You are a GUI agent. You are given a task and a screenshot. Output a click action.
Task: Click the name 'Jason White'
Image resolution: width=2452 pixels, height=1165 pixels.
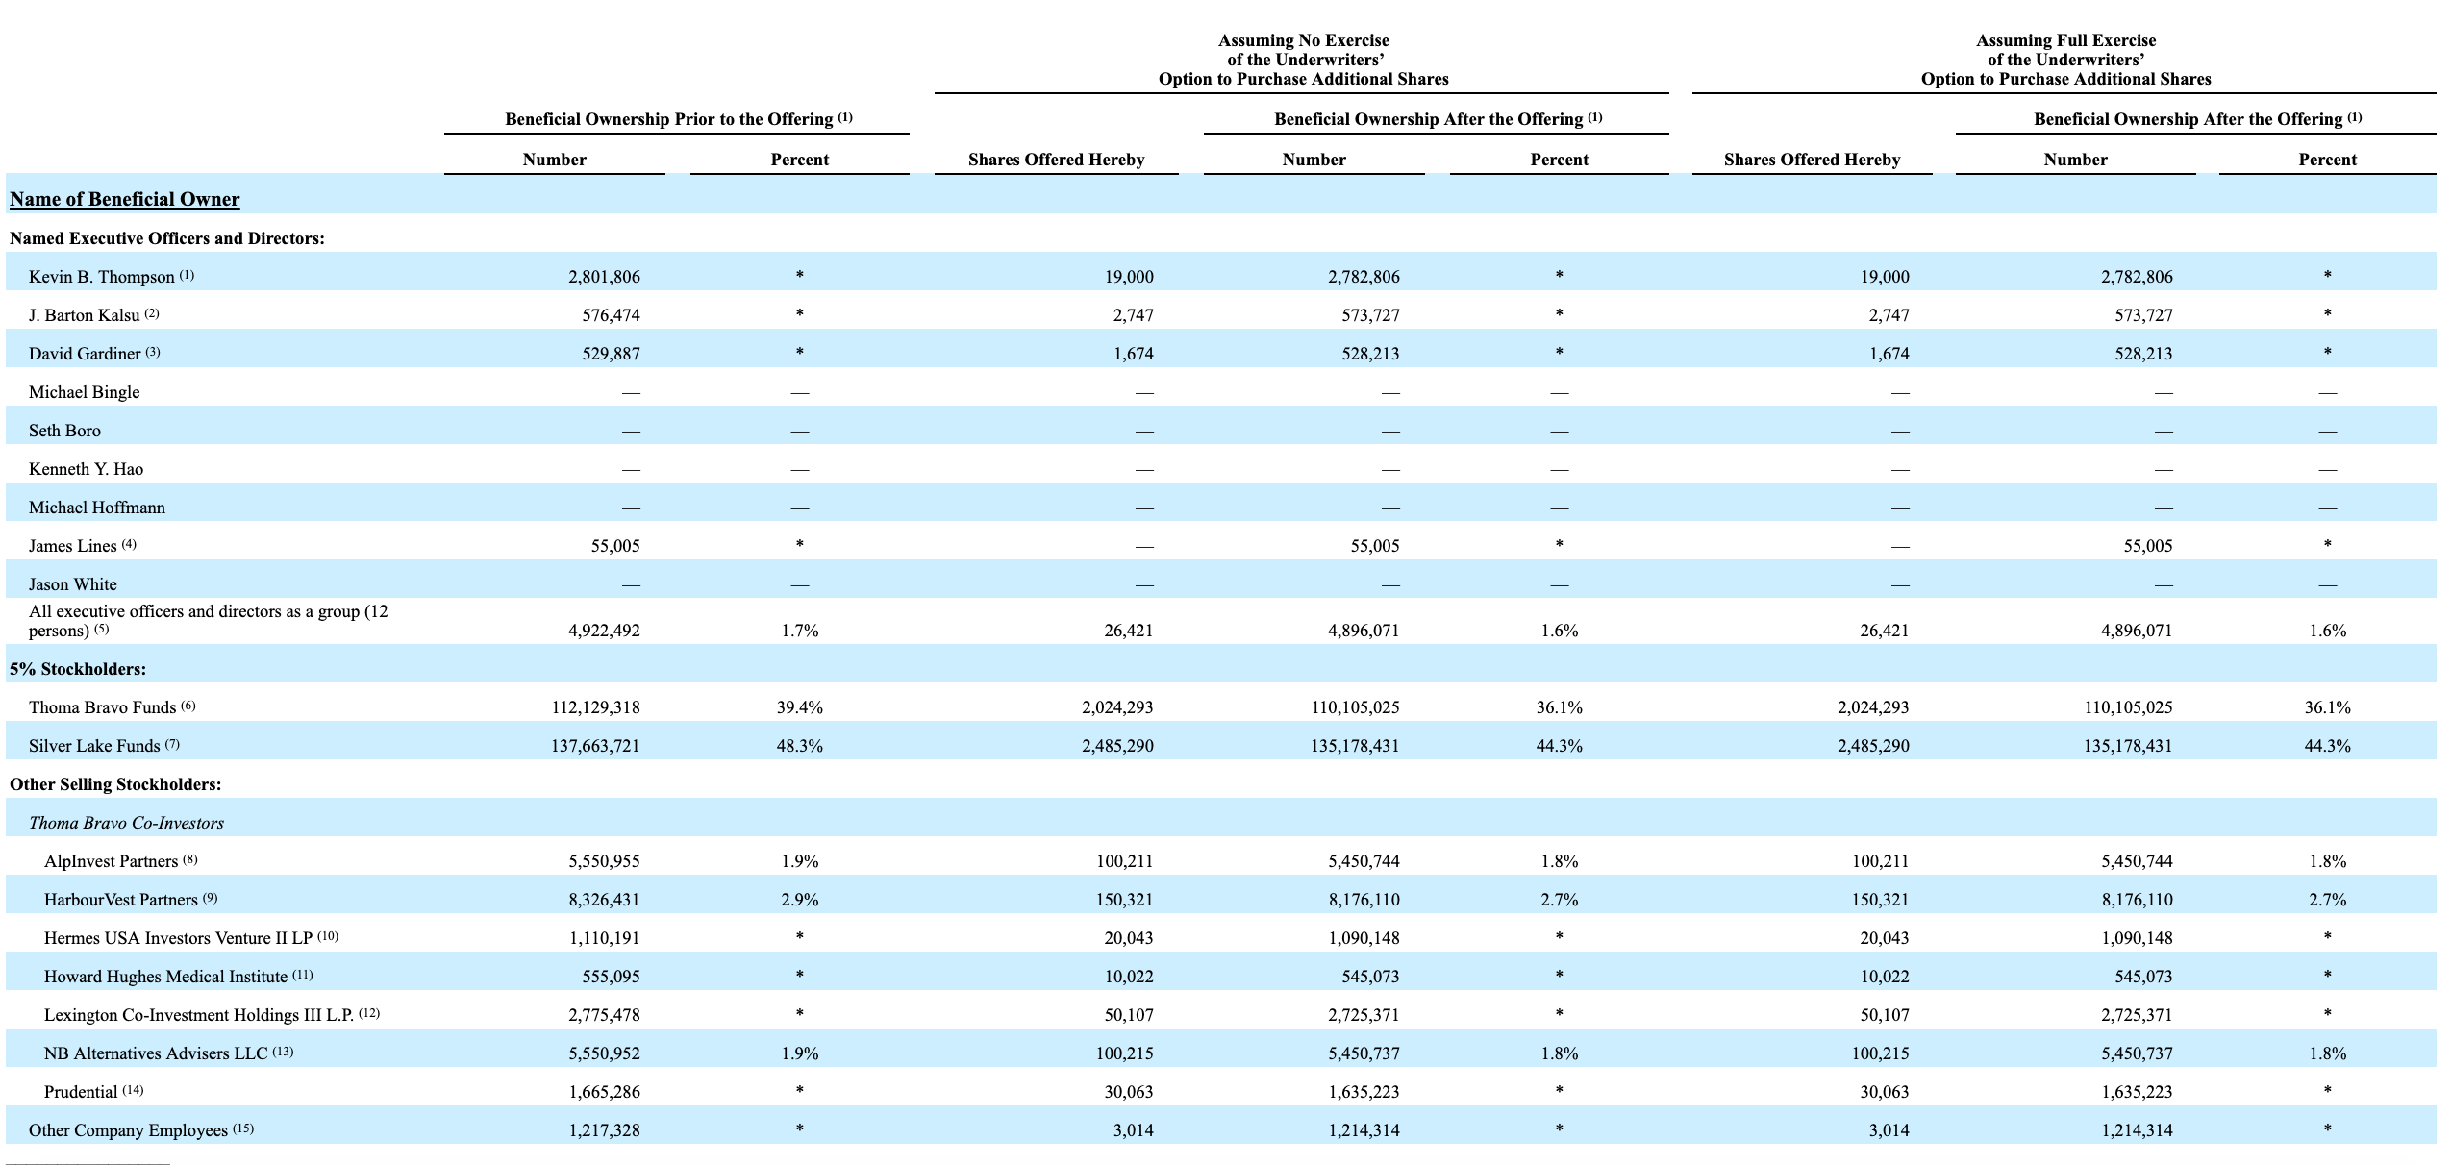point(73,584)
